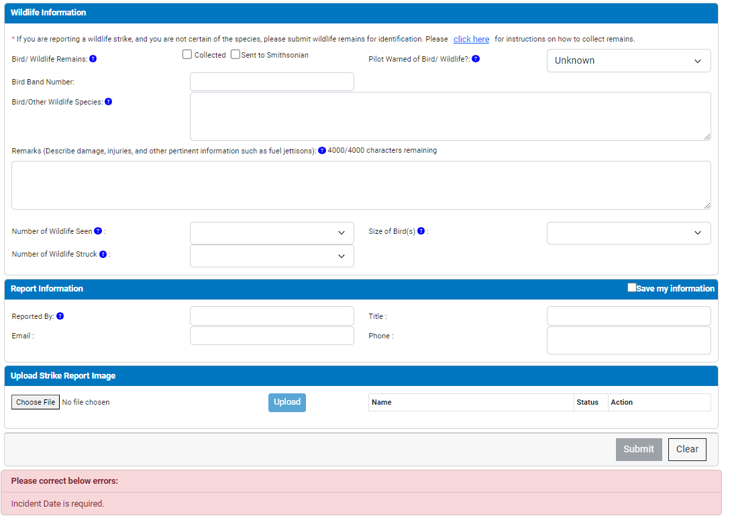
Task: Focus the Phone input field
Action: pyautogui.click(x=629, y=340)
